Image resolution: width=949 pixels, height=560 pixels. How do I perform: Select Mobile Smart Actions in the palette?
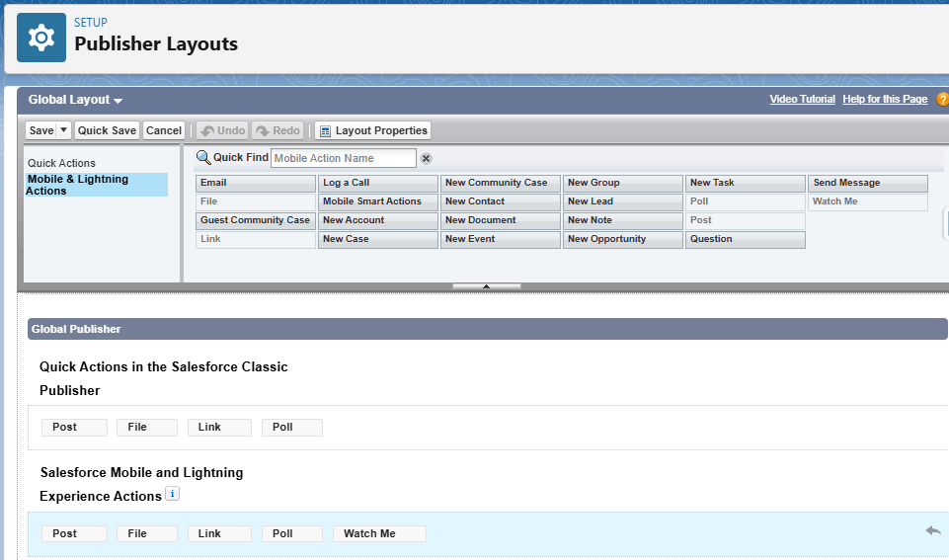[377, 201]
